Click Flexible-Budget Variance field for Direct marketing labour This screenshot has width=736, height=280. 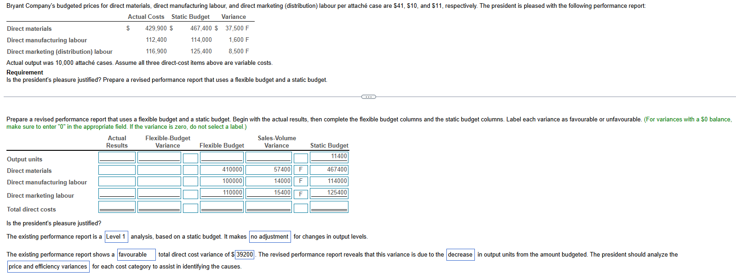(x=159, y=194)
